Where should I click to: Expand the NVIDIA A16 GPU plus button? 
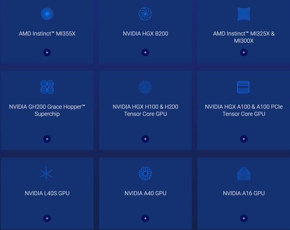(244, 218)
